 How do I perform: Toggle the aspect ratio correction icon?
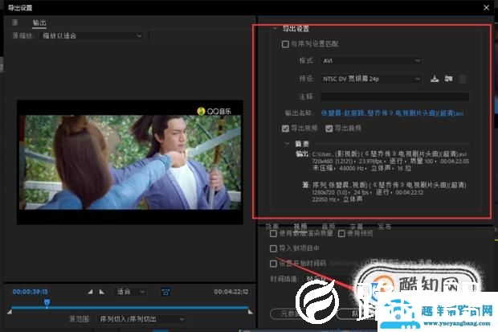point(165,292)
